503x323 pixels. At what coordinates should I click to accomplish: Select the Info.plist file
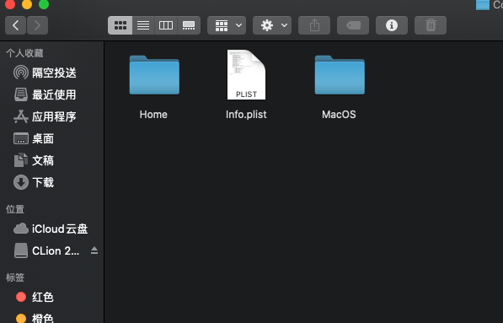point(246,85)
